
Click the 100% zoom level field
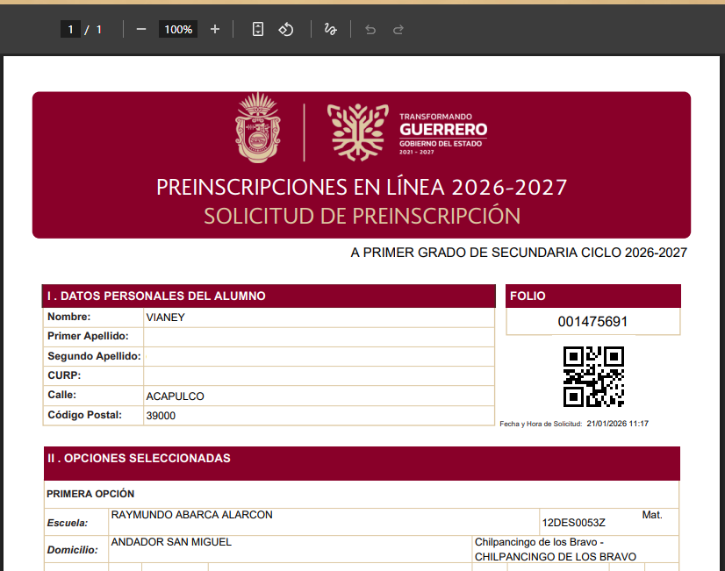pyautogui.click(x=178, y=29)
